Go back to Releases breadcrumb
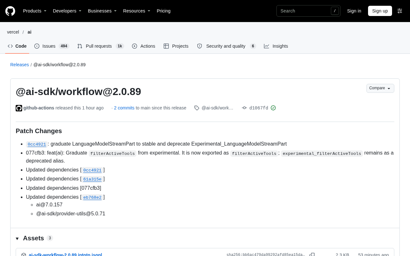410x256 pixels. [x=20, y=65]
